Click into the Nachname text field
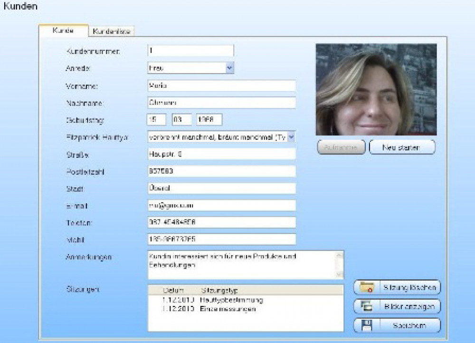 pyautogui.click(x=221, y=102)
